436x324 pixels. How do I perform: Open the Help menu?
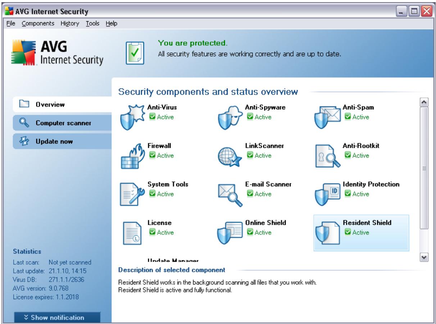pos(111,24)
